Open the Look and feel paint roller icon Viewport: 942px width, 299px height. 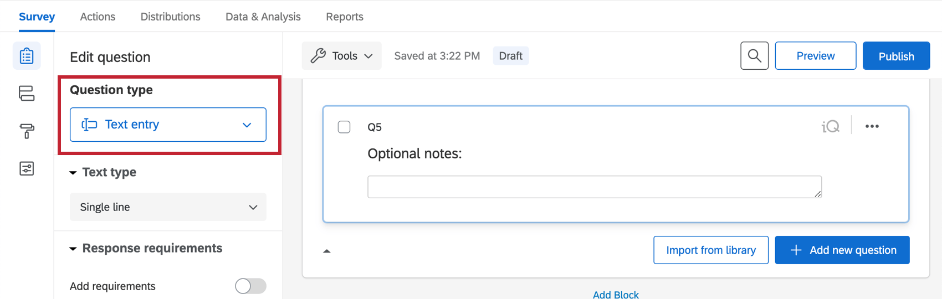click(27, 131)
